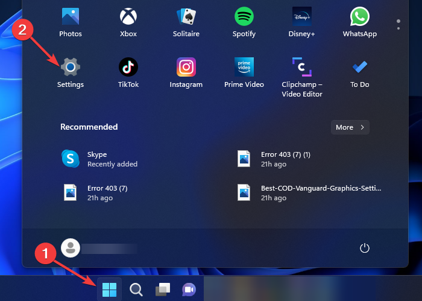Open the Error 403 (7) (1) file

(x=274, y=159)
